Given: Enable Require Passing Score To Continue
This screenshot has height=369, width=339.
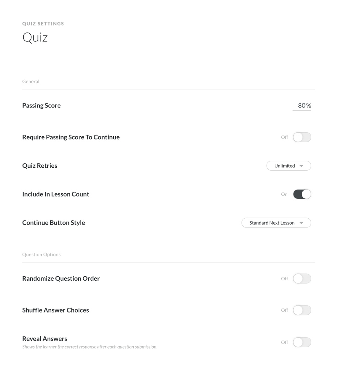Looking at the screenshot, I should (x=302, y=137).
